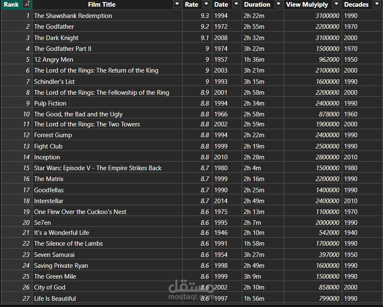Click rank number 27 cell

pos(17,298)
